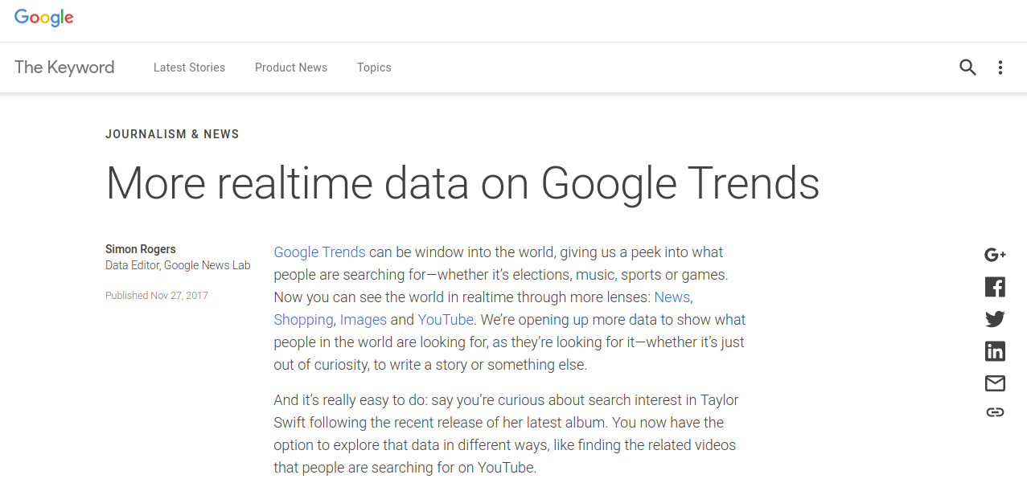1027x483 pixels.
Task: Open Topics menu item
Action: 374,68
